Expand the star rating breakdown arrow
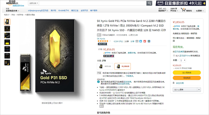 tap(110, 41)
